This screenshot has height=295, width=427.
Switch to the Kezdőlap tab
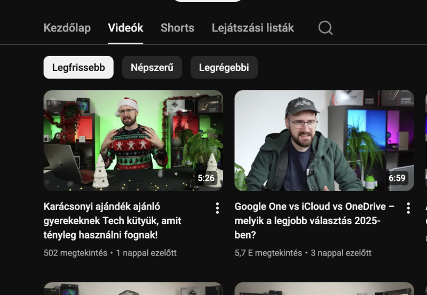coord(67,28)
